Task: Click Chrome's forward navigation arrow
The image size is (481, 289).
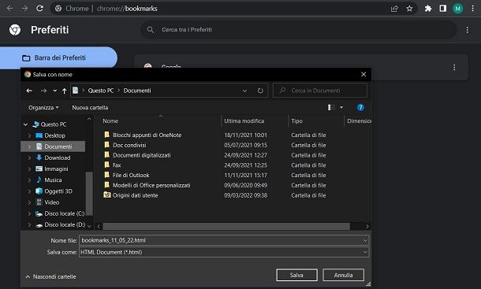Action: (24, 9)
